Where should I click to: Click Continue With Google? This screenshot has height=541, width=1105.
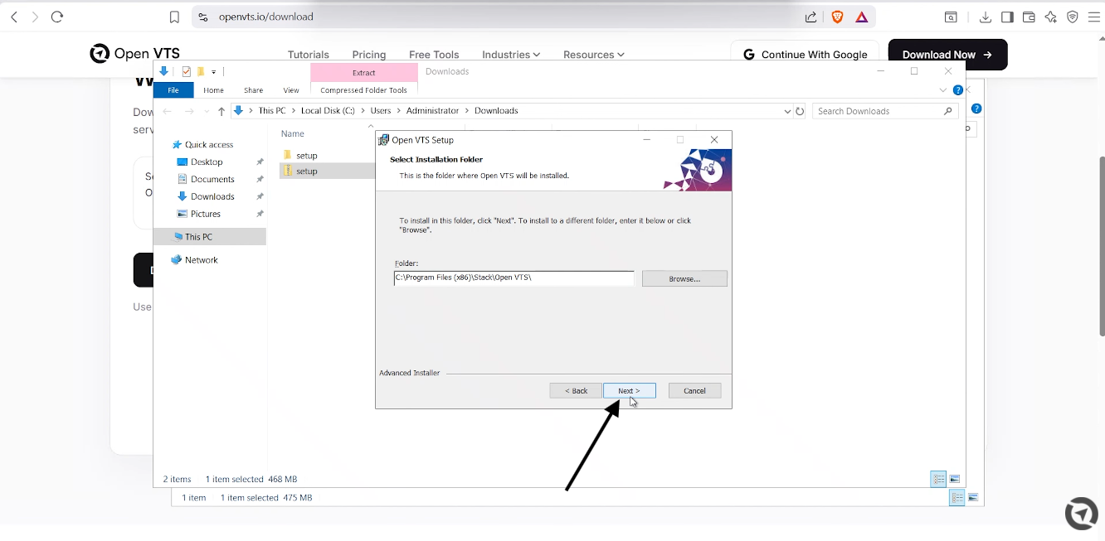(805, 55)
